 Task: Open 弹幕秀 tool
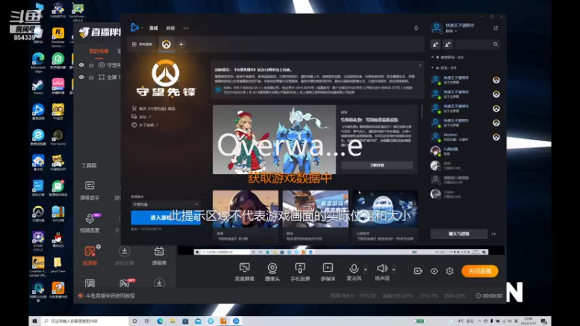[x=159, y=256]
